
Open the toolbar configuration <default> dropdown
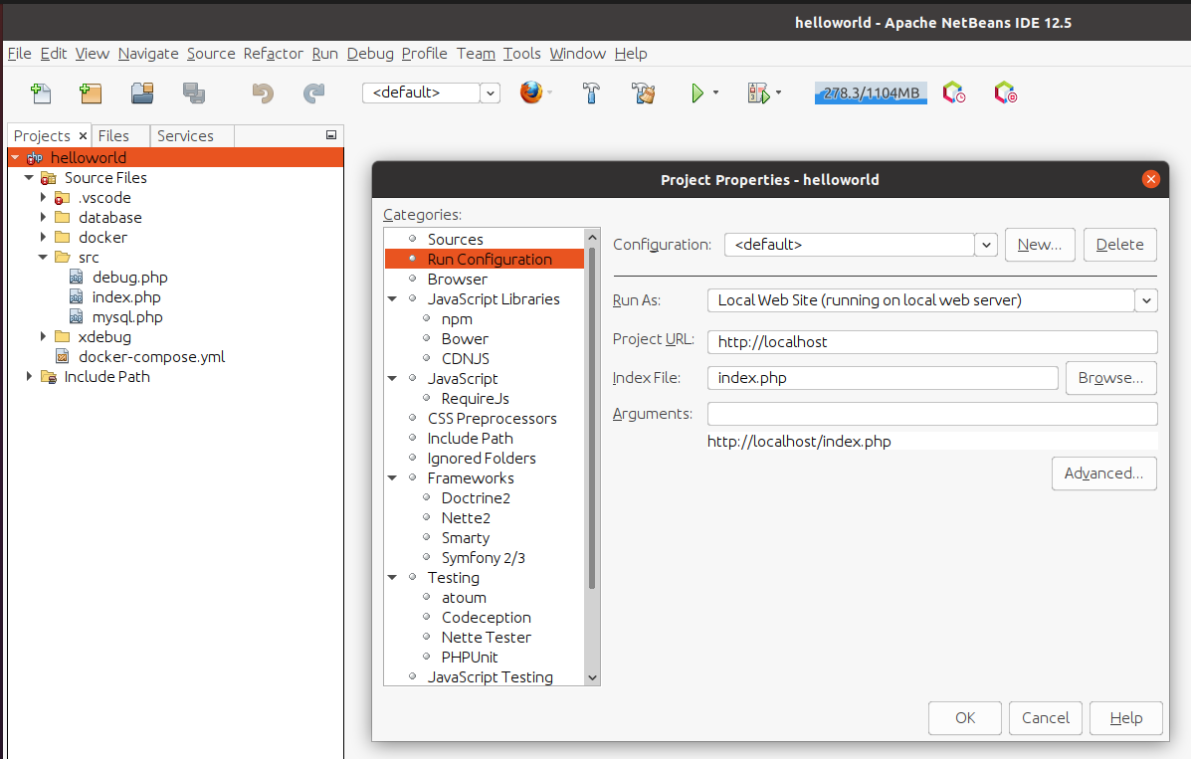[491, 93]
